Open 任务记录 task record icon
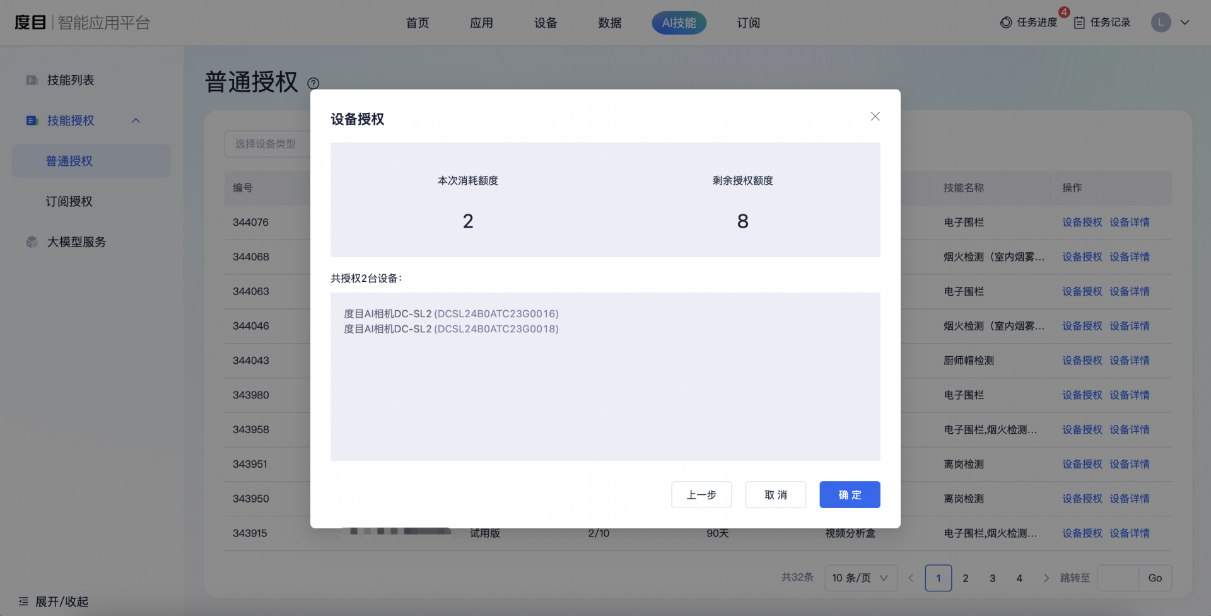This screenshot has height=616, width=1211. coord(1079,22)
